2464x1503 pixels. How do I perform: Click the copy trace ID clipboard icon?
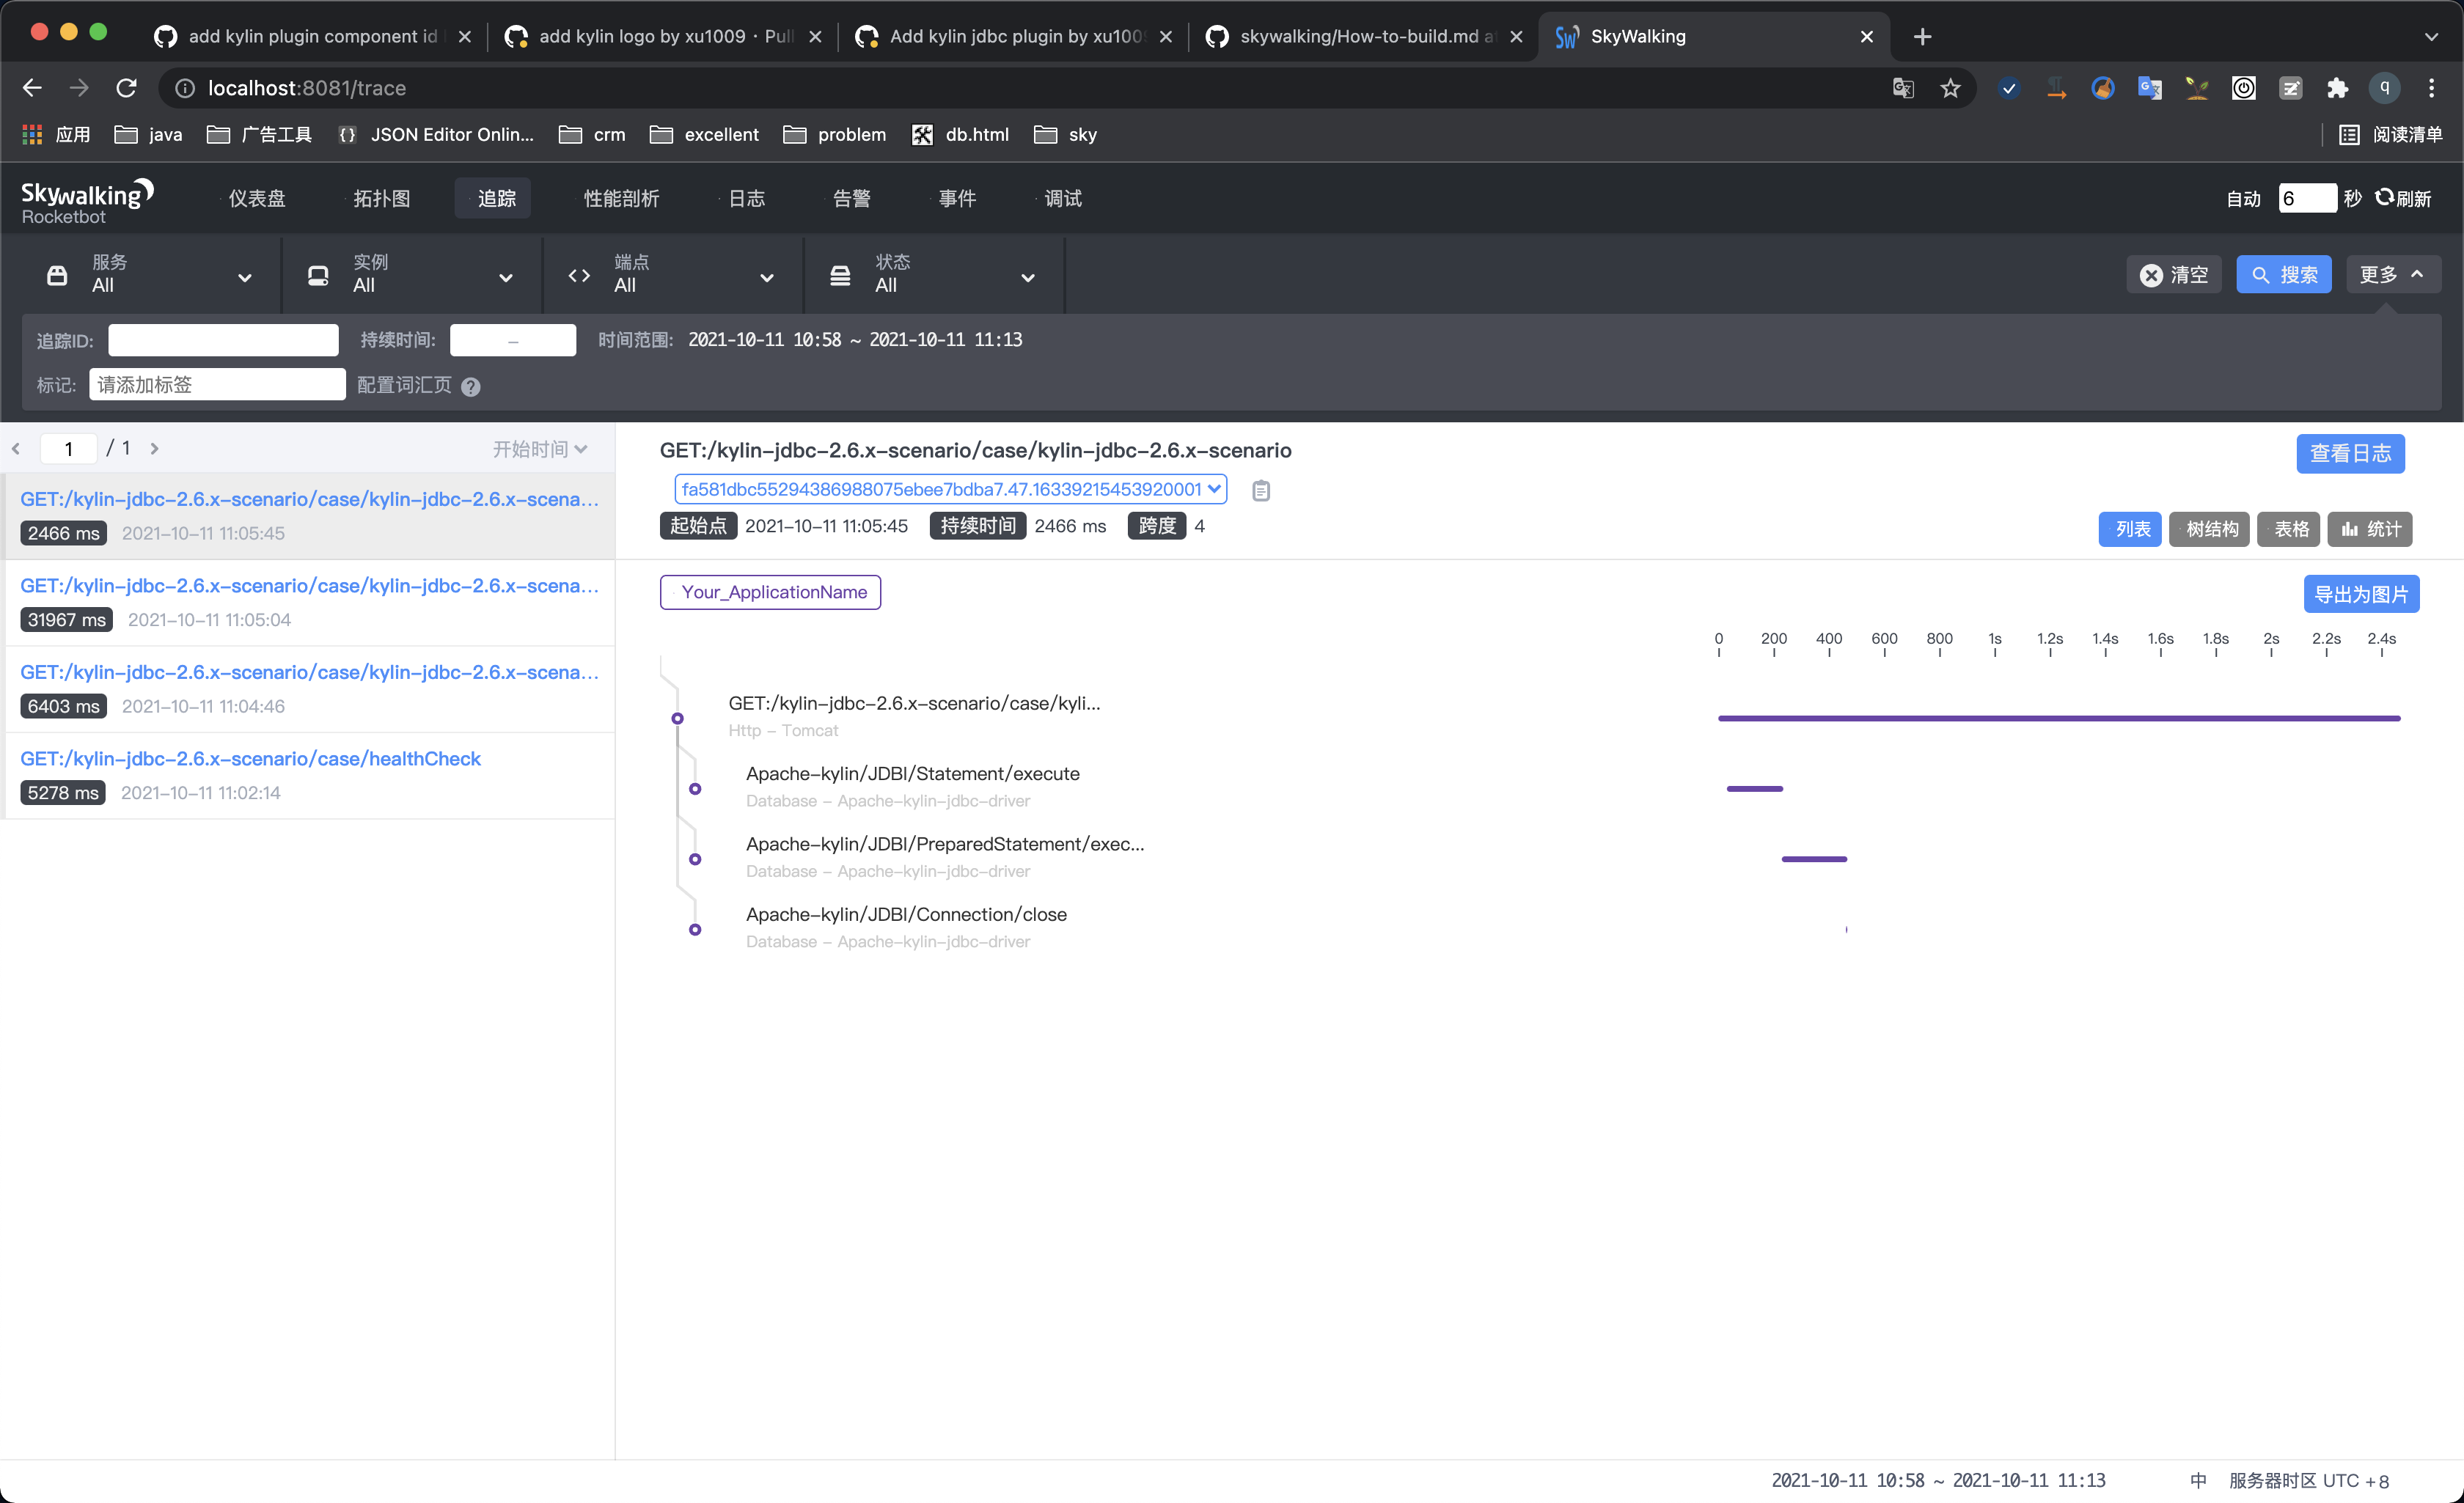pyautogui.click(x=1261, y=490)
